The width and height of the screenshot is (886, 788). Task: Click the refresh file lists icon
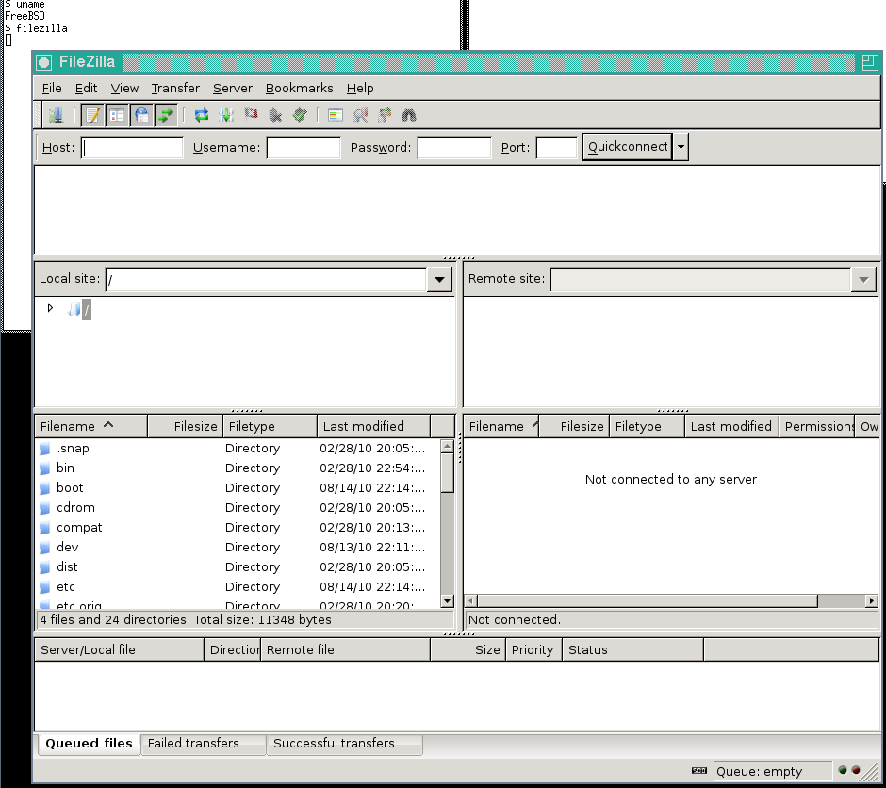201,115
